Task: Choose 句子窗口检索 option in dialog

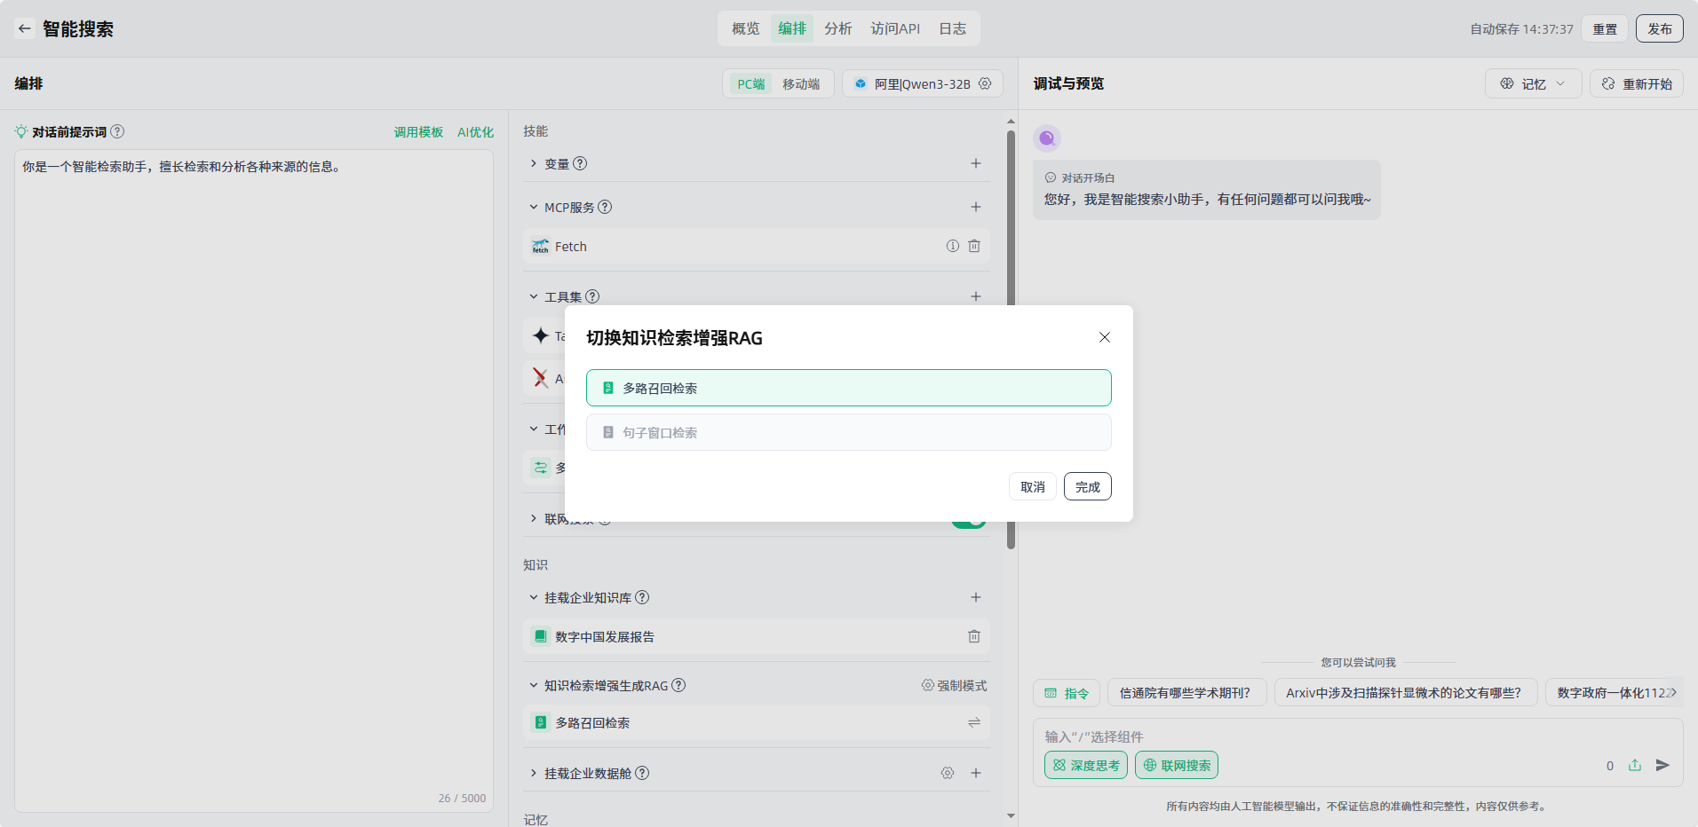Action: pos(848,432)
